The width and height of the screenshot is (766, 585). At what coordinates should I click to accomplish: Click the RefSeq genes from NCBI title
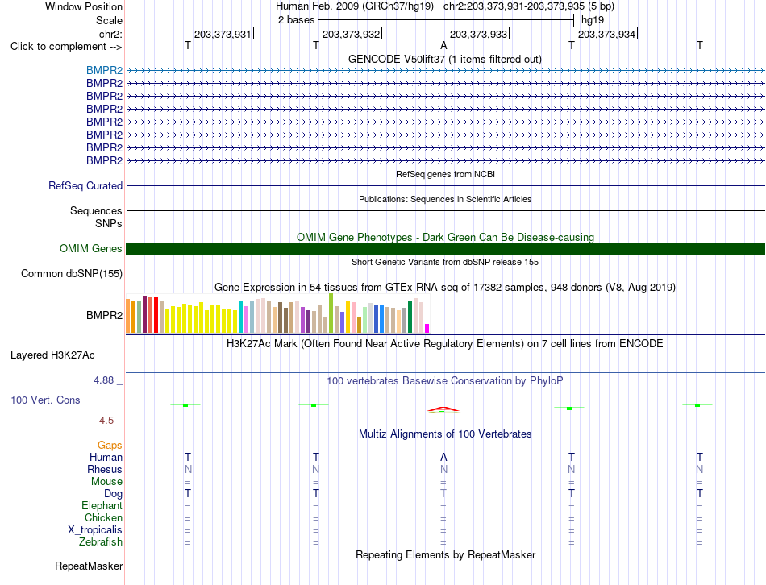tap(445, 174)
